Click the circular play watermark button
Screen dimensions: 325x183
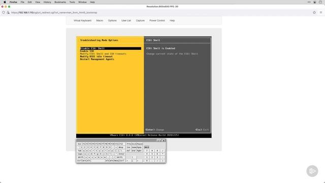(312, 171)
